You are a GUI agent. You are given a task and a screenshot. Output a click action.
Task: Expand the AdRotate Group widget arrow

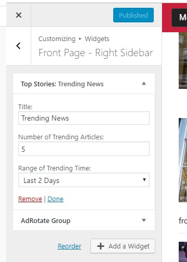pyautogui.click(x=144, y=220)
